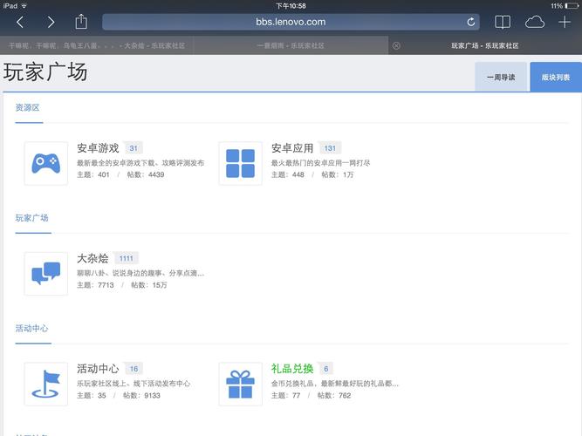Screen dimensions: 582x436
Task: Switch to the middle 乐玩家社区 tab
Action: [291, 45]
